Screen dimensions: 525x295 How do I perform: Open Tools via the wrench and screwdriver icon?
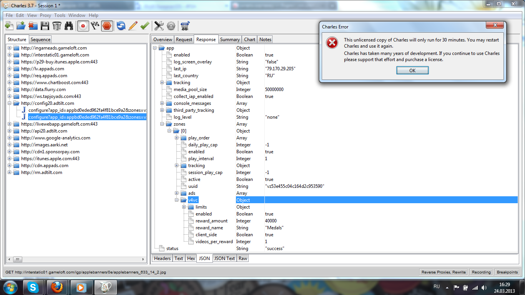159,26
